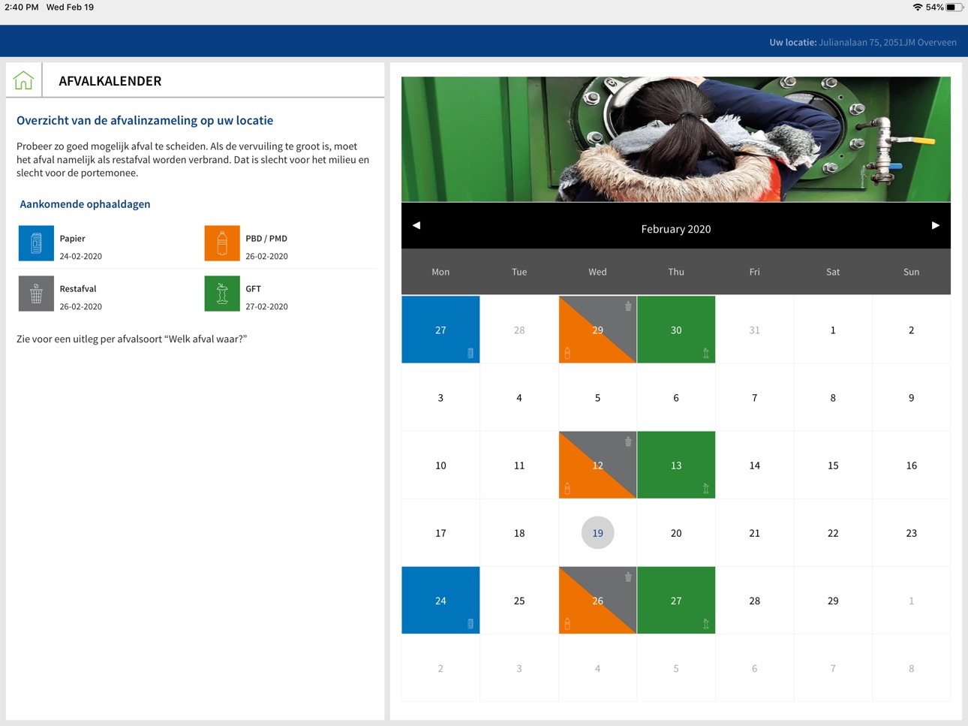Go to the next month with the right arrow

pyautogui.click(x=936, y=225)
